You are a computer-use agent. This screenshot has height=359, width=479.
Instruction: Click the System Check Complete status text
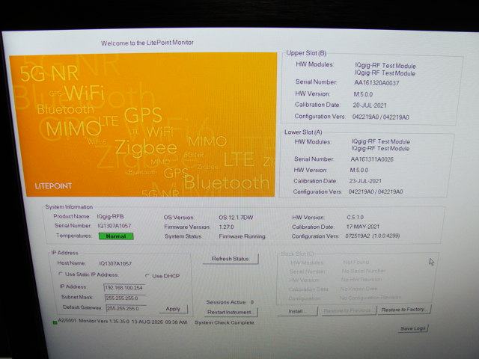point(225,322)
